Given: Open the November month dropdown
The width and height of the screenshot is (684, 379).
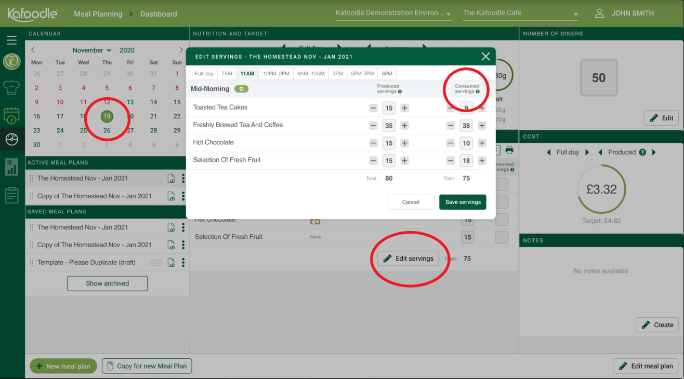Looking at the screenshot, I should [x=92, y=50].
